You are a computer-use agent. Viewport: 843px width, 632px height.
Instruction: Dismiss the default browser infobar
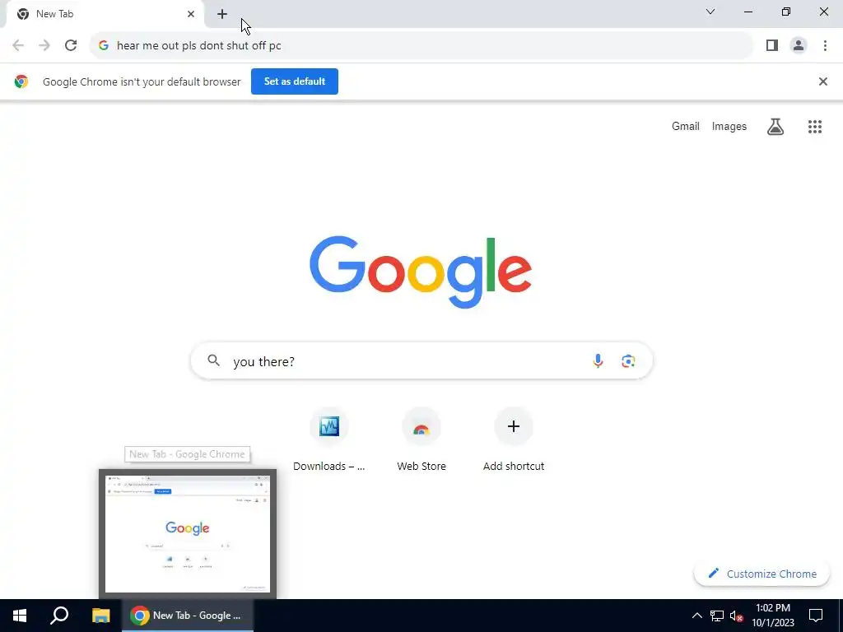click(822, 81)
